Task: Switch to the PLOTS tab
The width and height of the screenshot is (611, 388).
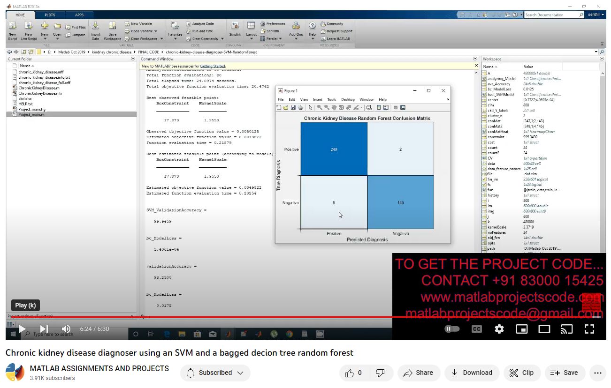Action: (x=50, y=15)
